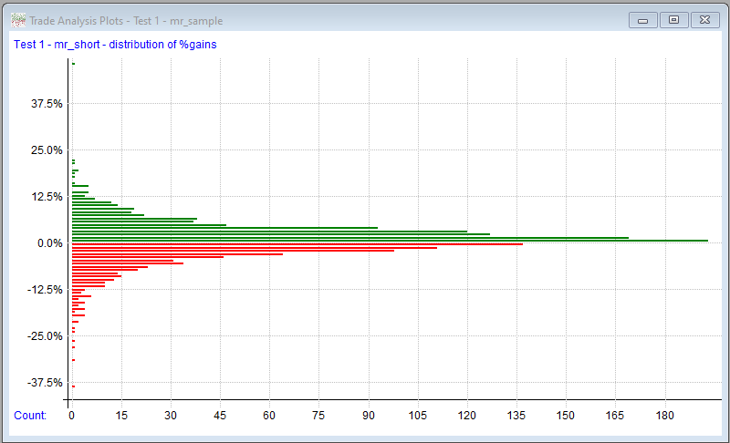The height and width of the screenshot is (443, 730).
Task: Click the -25.0% y-axis label
Action: click(45, 336)
